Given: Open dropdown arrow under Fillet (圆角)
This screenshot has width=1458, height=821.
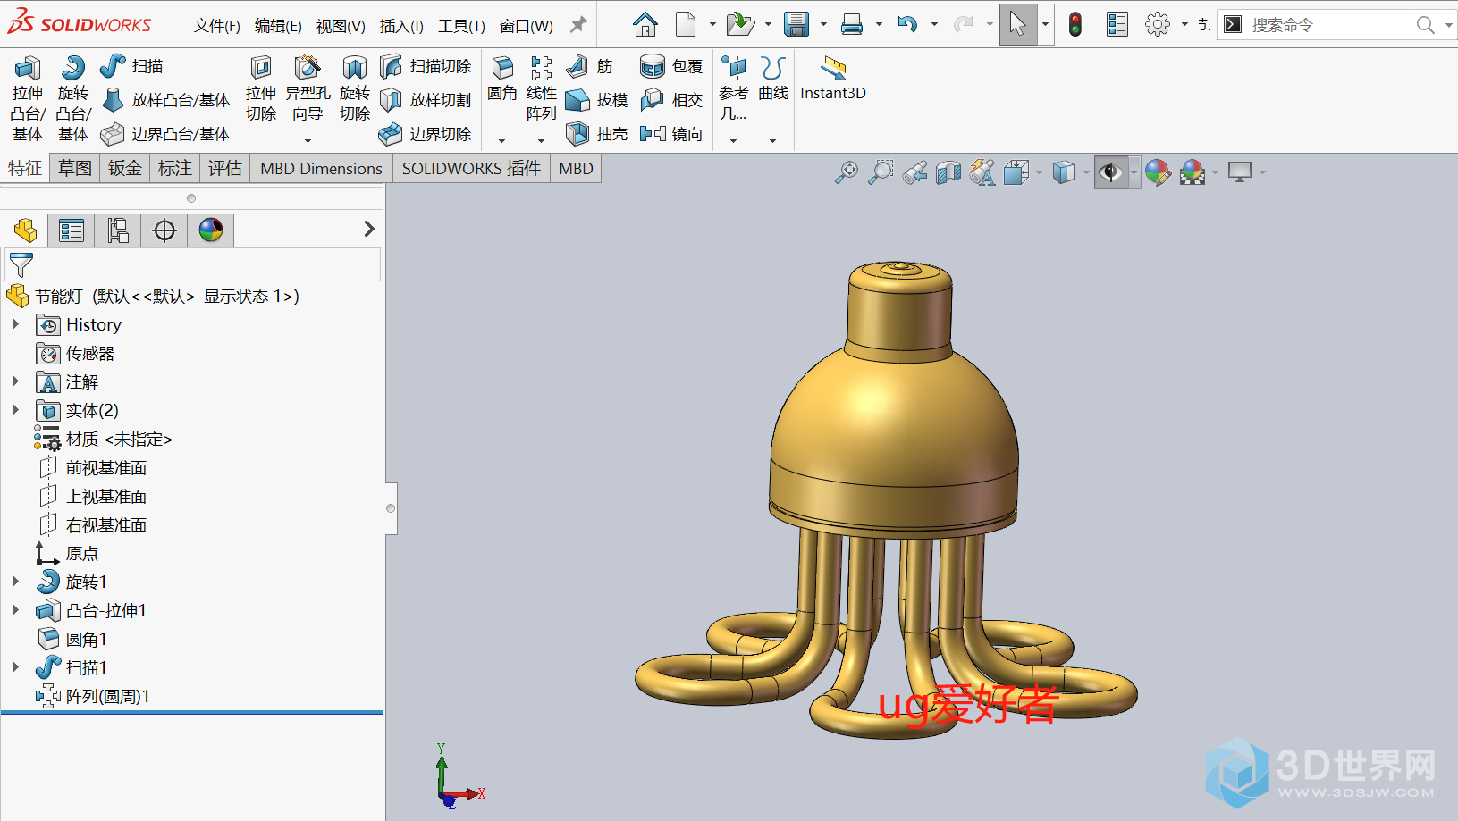Looking at the screenshot, I should pyautogui.click(x=501, y=140).
